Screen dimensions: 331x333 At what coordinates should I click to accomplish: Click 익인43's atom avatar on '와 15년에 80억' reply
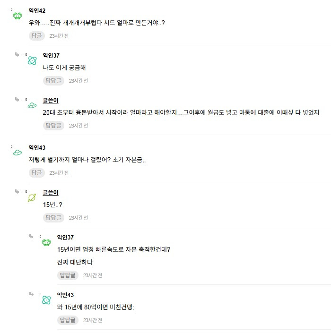[x=46, y=300]
